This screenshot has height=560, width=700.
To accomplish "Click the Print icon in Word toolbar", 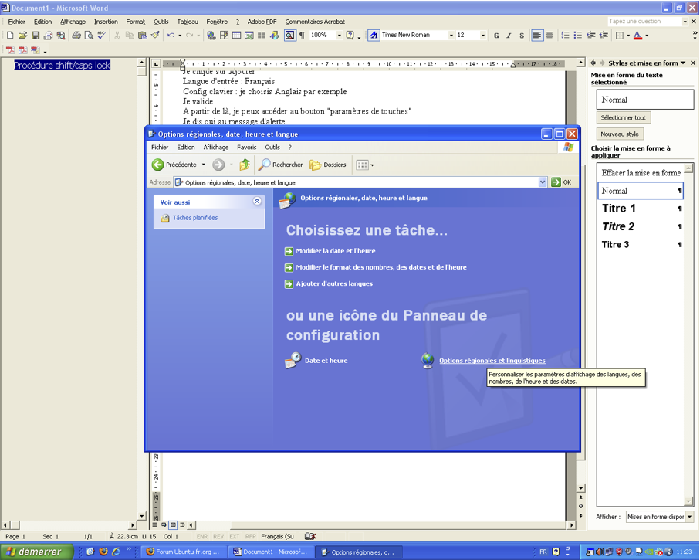I will (76, 36).
